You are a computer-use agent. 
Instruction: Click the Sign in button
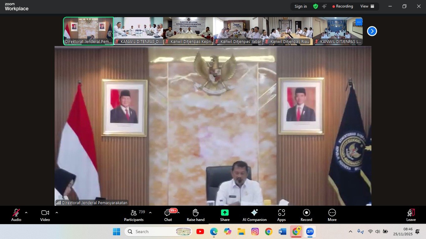301,6
